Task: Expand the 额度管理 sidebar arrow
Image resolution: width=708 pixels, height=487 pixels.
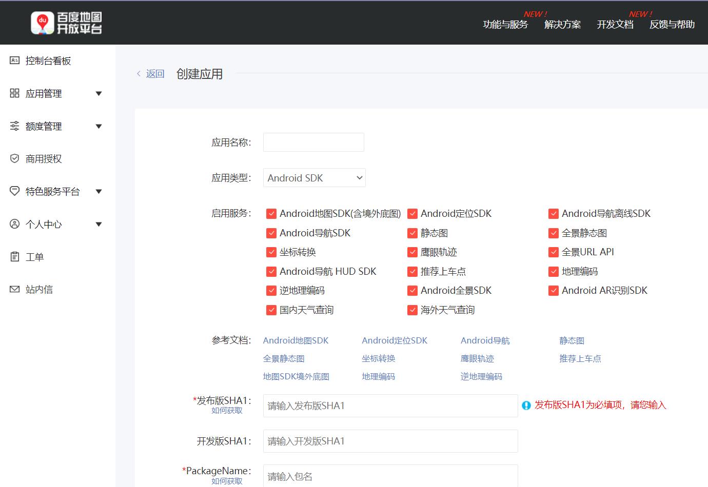Action: [x=99, y=127]
